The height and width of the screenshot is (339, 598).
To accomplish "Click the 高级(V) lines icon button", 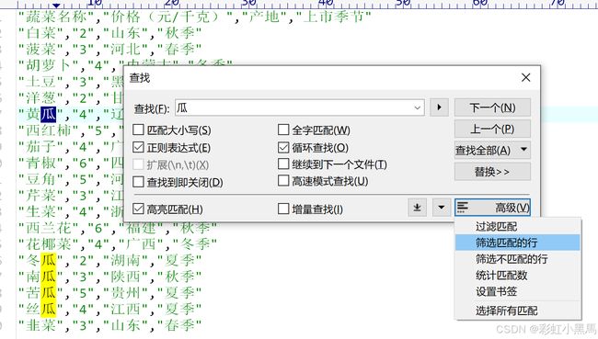I will pyautogui.click(x=492, y=208).
